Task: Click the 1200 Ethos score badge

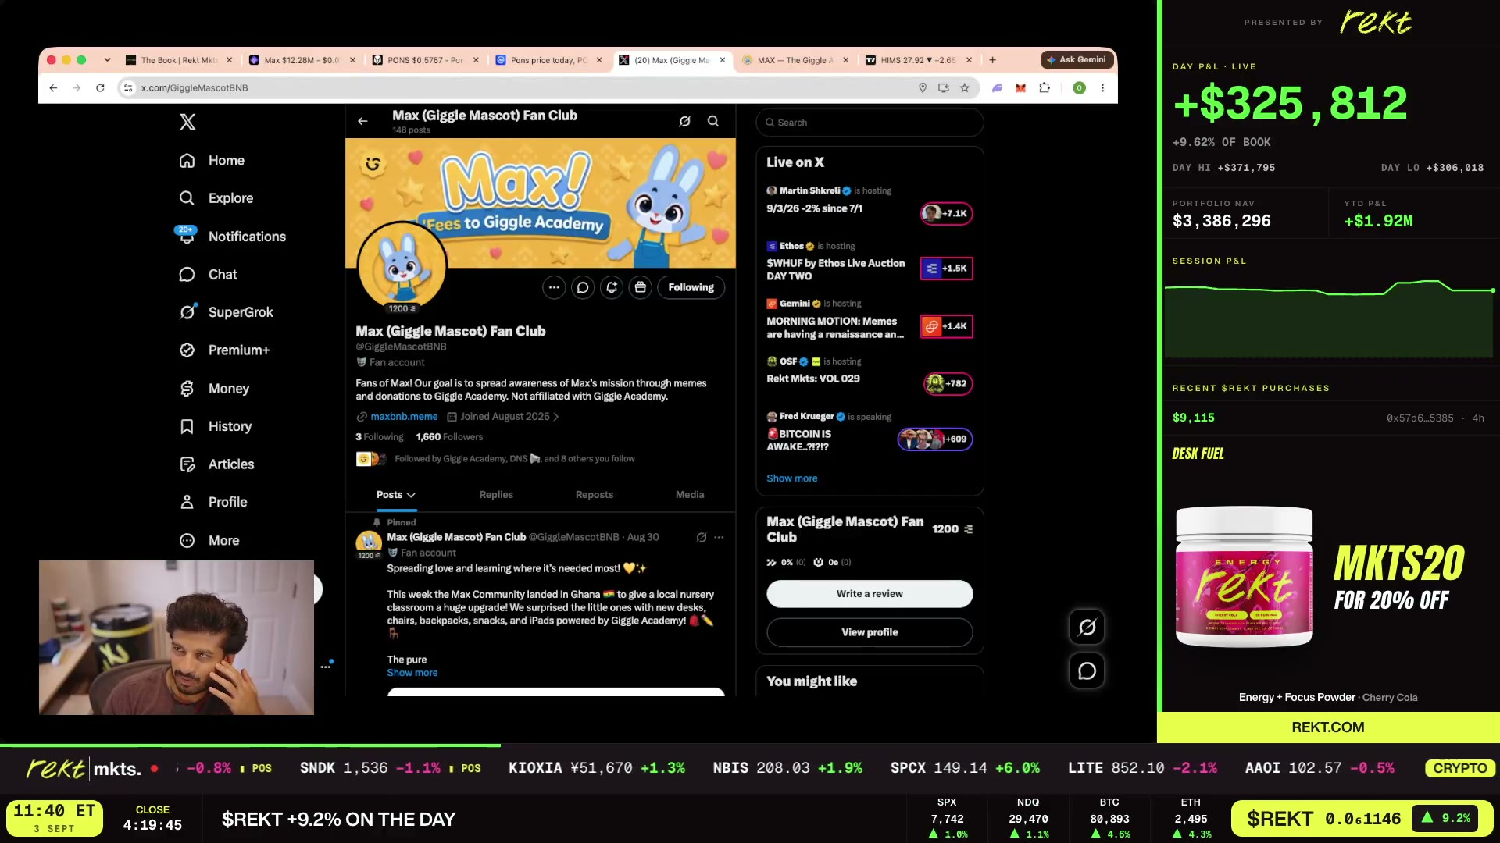Action: (x=402, y=309)
